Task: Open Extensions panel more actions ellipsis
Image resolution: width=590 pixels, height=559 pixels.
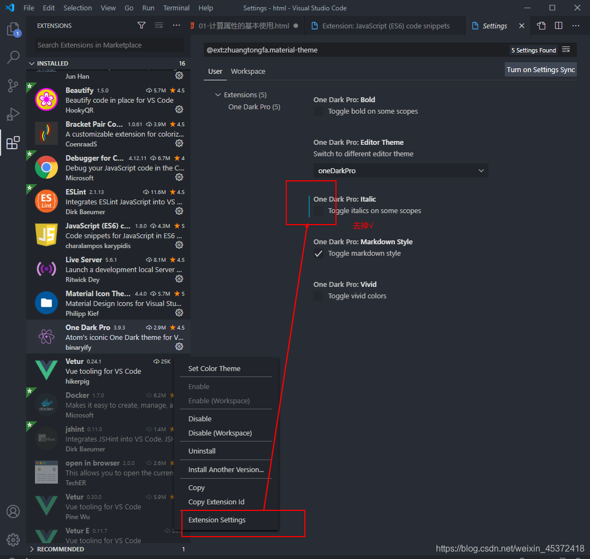Action: click(176, 25)
